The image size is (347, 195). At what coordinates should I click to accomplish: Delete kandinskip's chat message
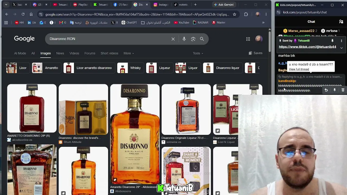(343, 90)
